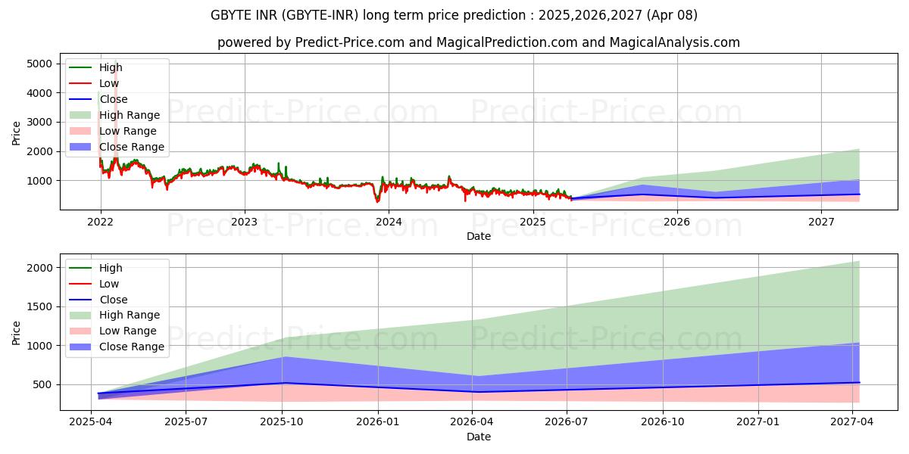Click the 2025-04 tick on lower date axis
This screenshot has height=454, width=909.
91,422
